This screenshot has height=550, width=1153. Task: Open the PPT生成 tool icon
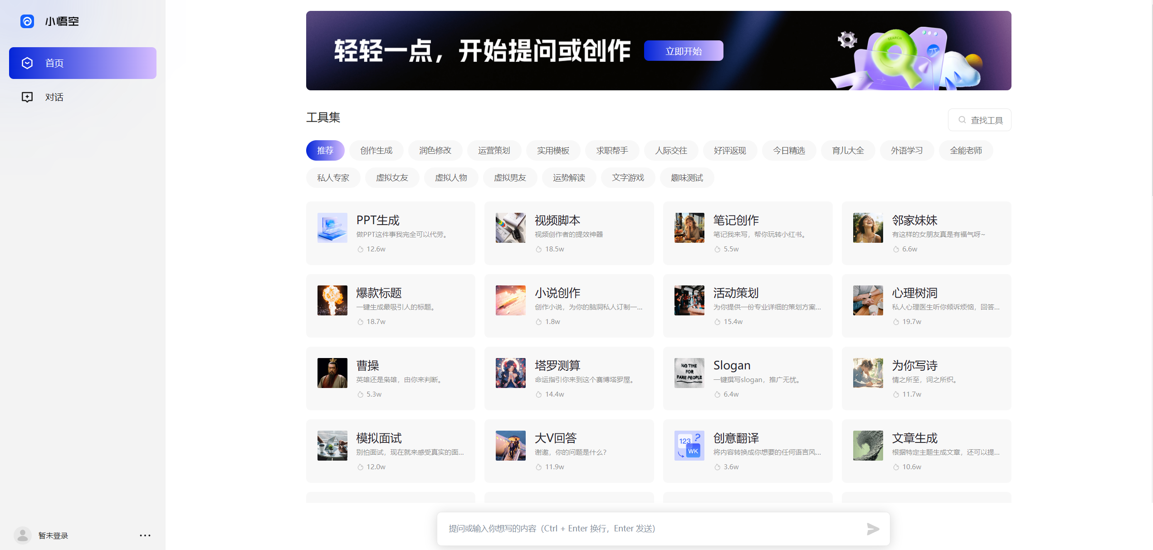point(332,228)
